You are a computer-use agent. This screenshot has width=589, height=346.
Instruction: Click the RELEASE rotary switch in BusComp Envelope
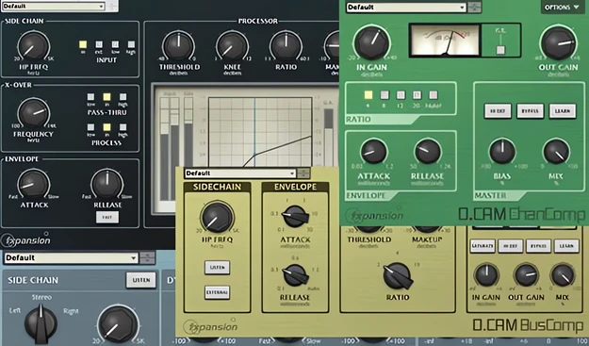[x=295, y=275]
